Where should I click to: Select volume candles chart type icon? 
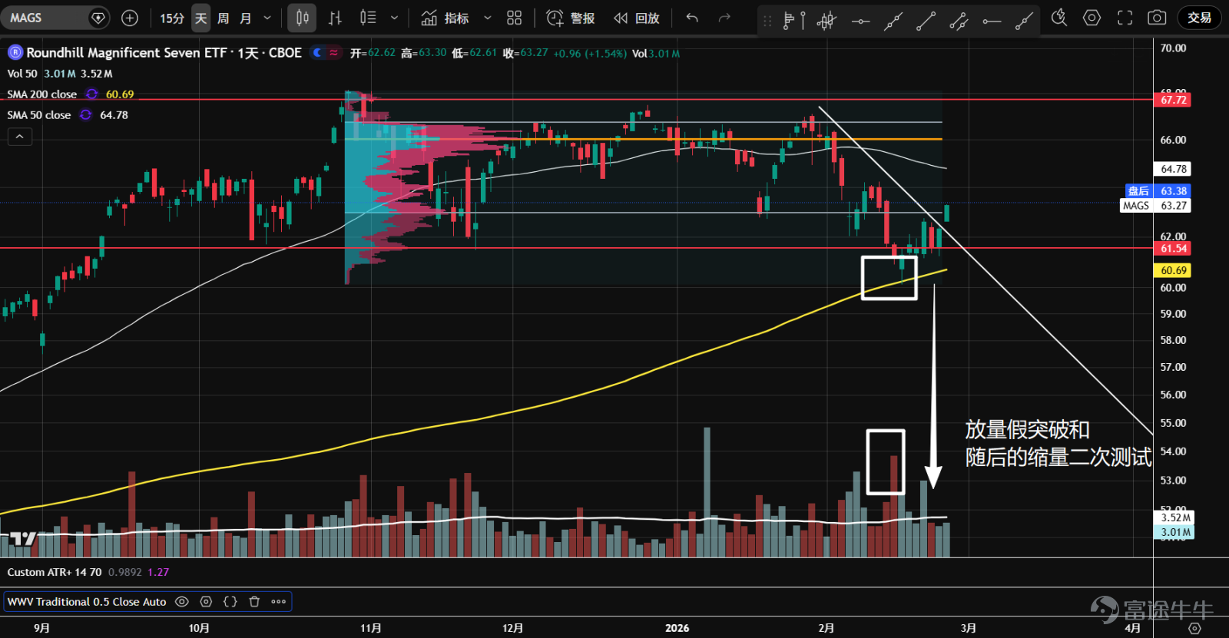[368, 18]
